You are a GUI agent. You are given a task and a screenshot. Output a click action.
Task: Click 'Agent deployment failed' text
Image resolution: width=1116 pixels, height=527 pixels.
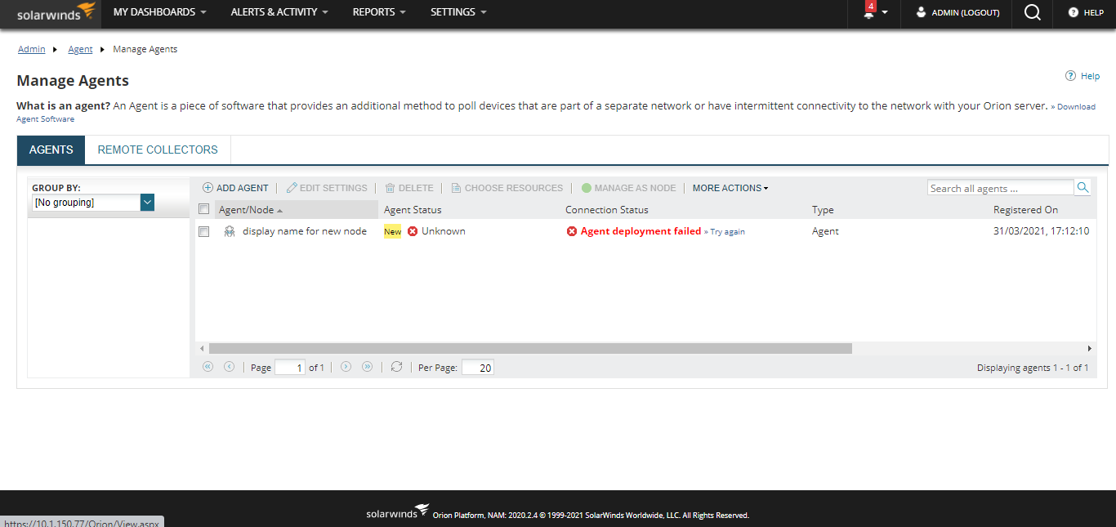[x=641, y=231]
